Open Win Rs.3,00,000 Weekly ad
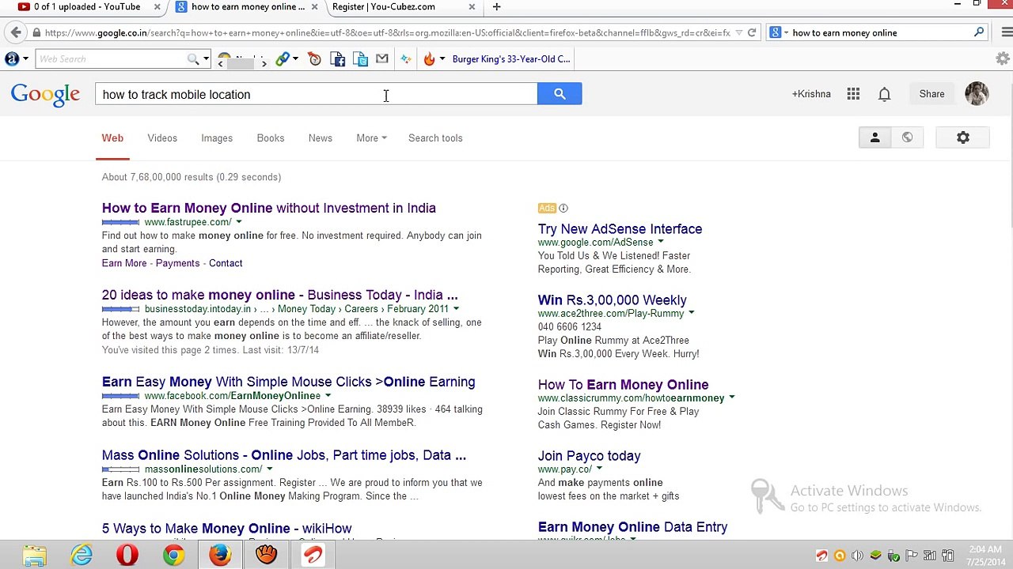The image size is (1013, 569). point(613,300)
